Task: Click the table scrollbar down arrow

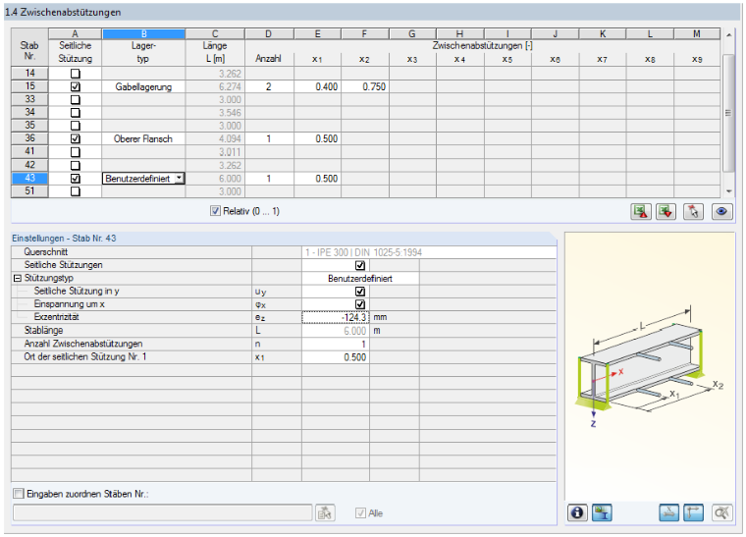Action: click(728, 191)
